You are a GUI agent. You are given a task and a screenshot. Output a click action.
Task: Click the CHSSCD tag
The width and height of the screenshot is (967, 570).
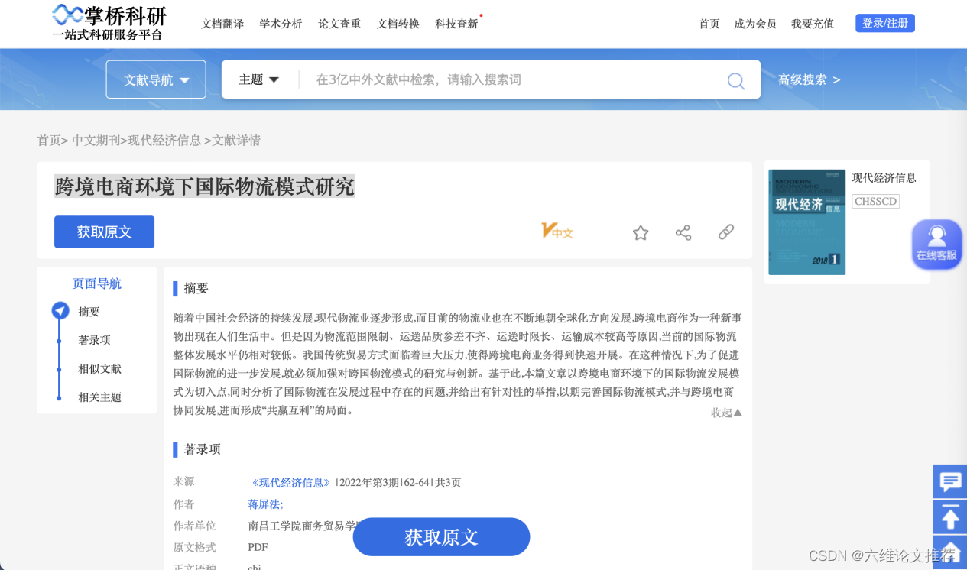pos(876,202)
